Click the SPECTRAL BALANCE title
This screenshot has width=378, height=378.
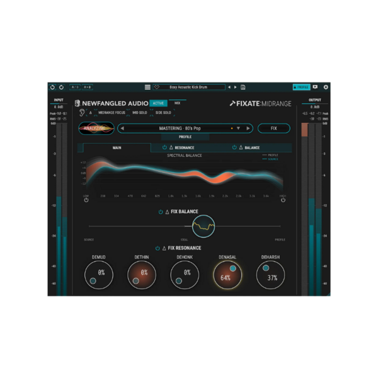[x=185, y=156]
